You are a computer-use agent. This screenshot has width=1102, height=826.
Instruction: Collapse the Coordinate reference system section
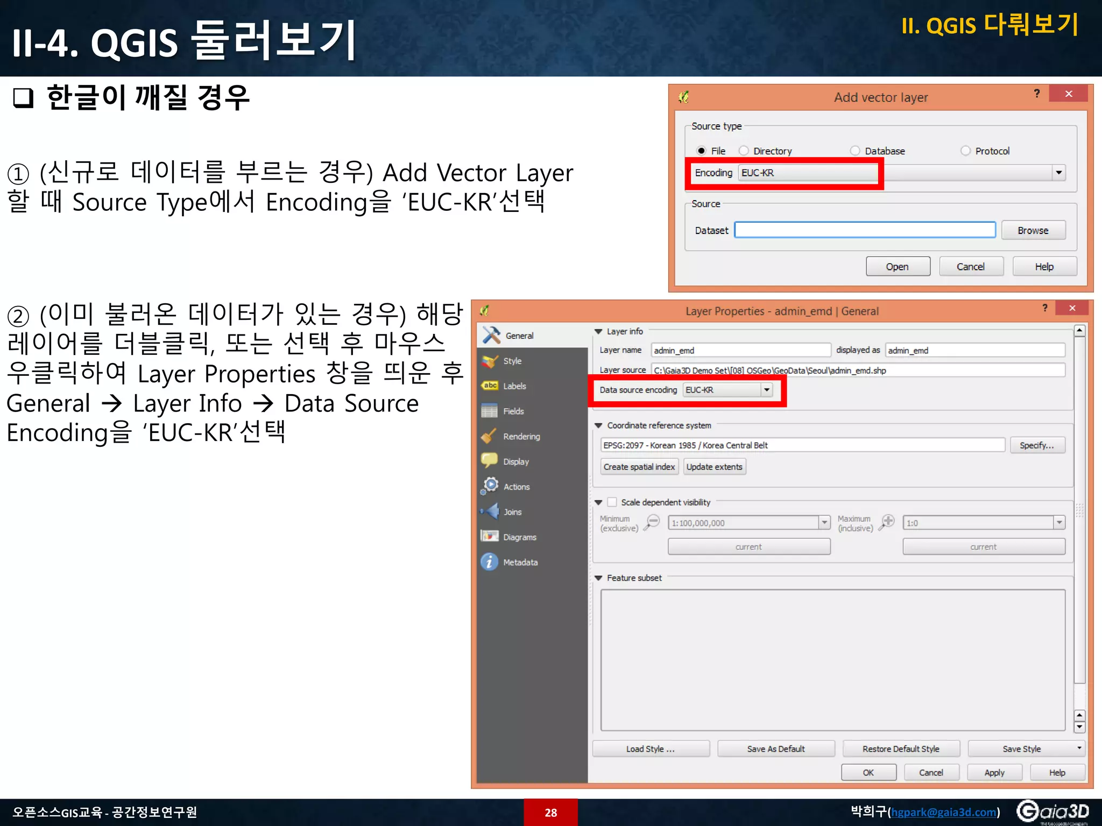598,425
